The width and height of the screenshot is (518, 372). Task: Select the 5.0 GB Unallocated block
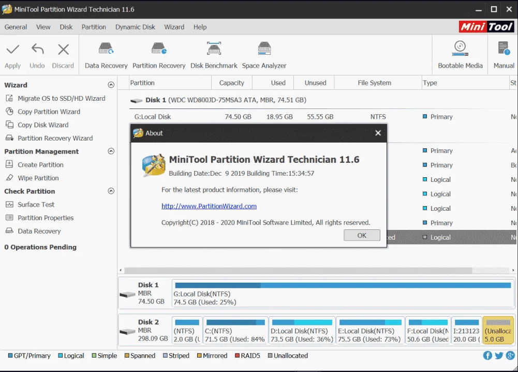pos(498,331)
